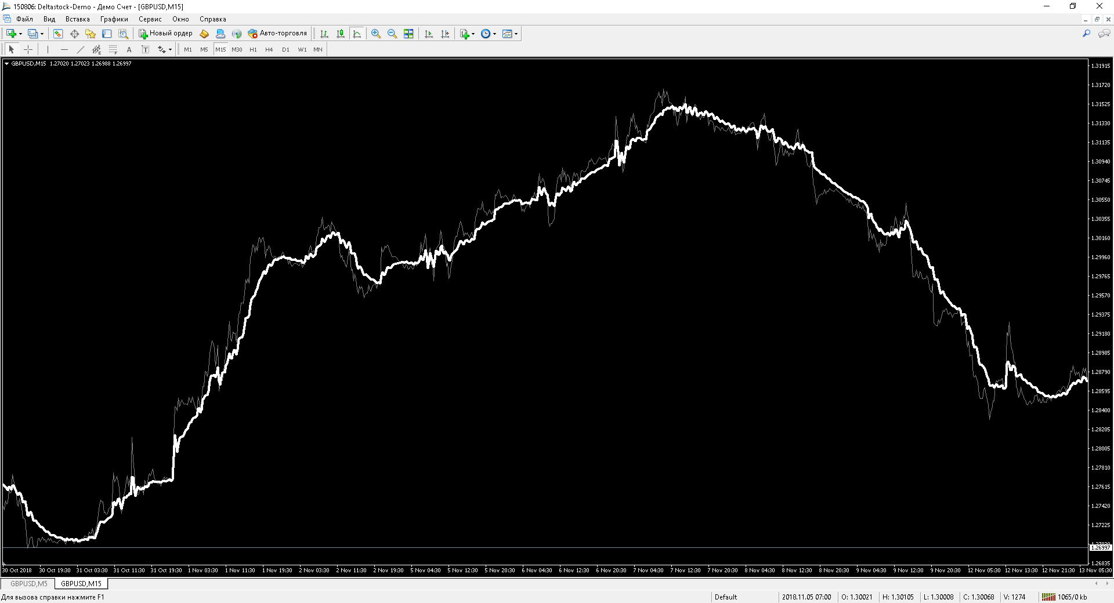Switch chart to line chart mode
The width and height of the screenshot is (1114, 603).
357,34
